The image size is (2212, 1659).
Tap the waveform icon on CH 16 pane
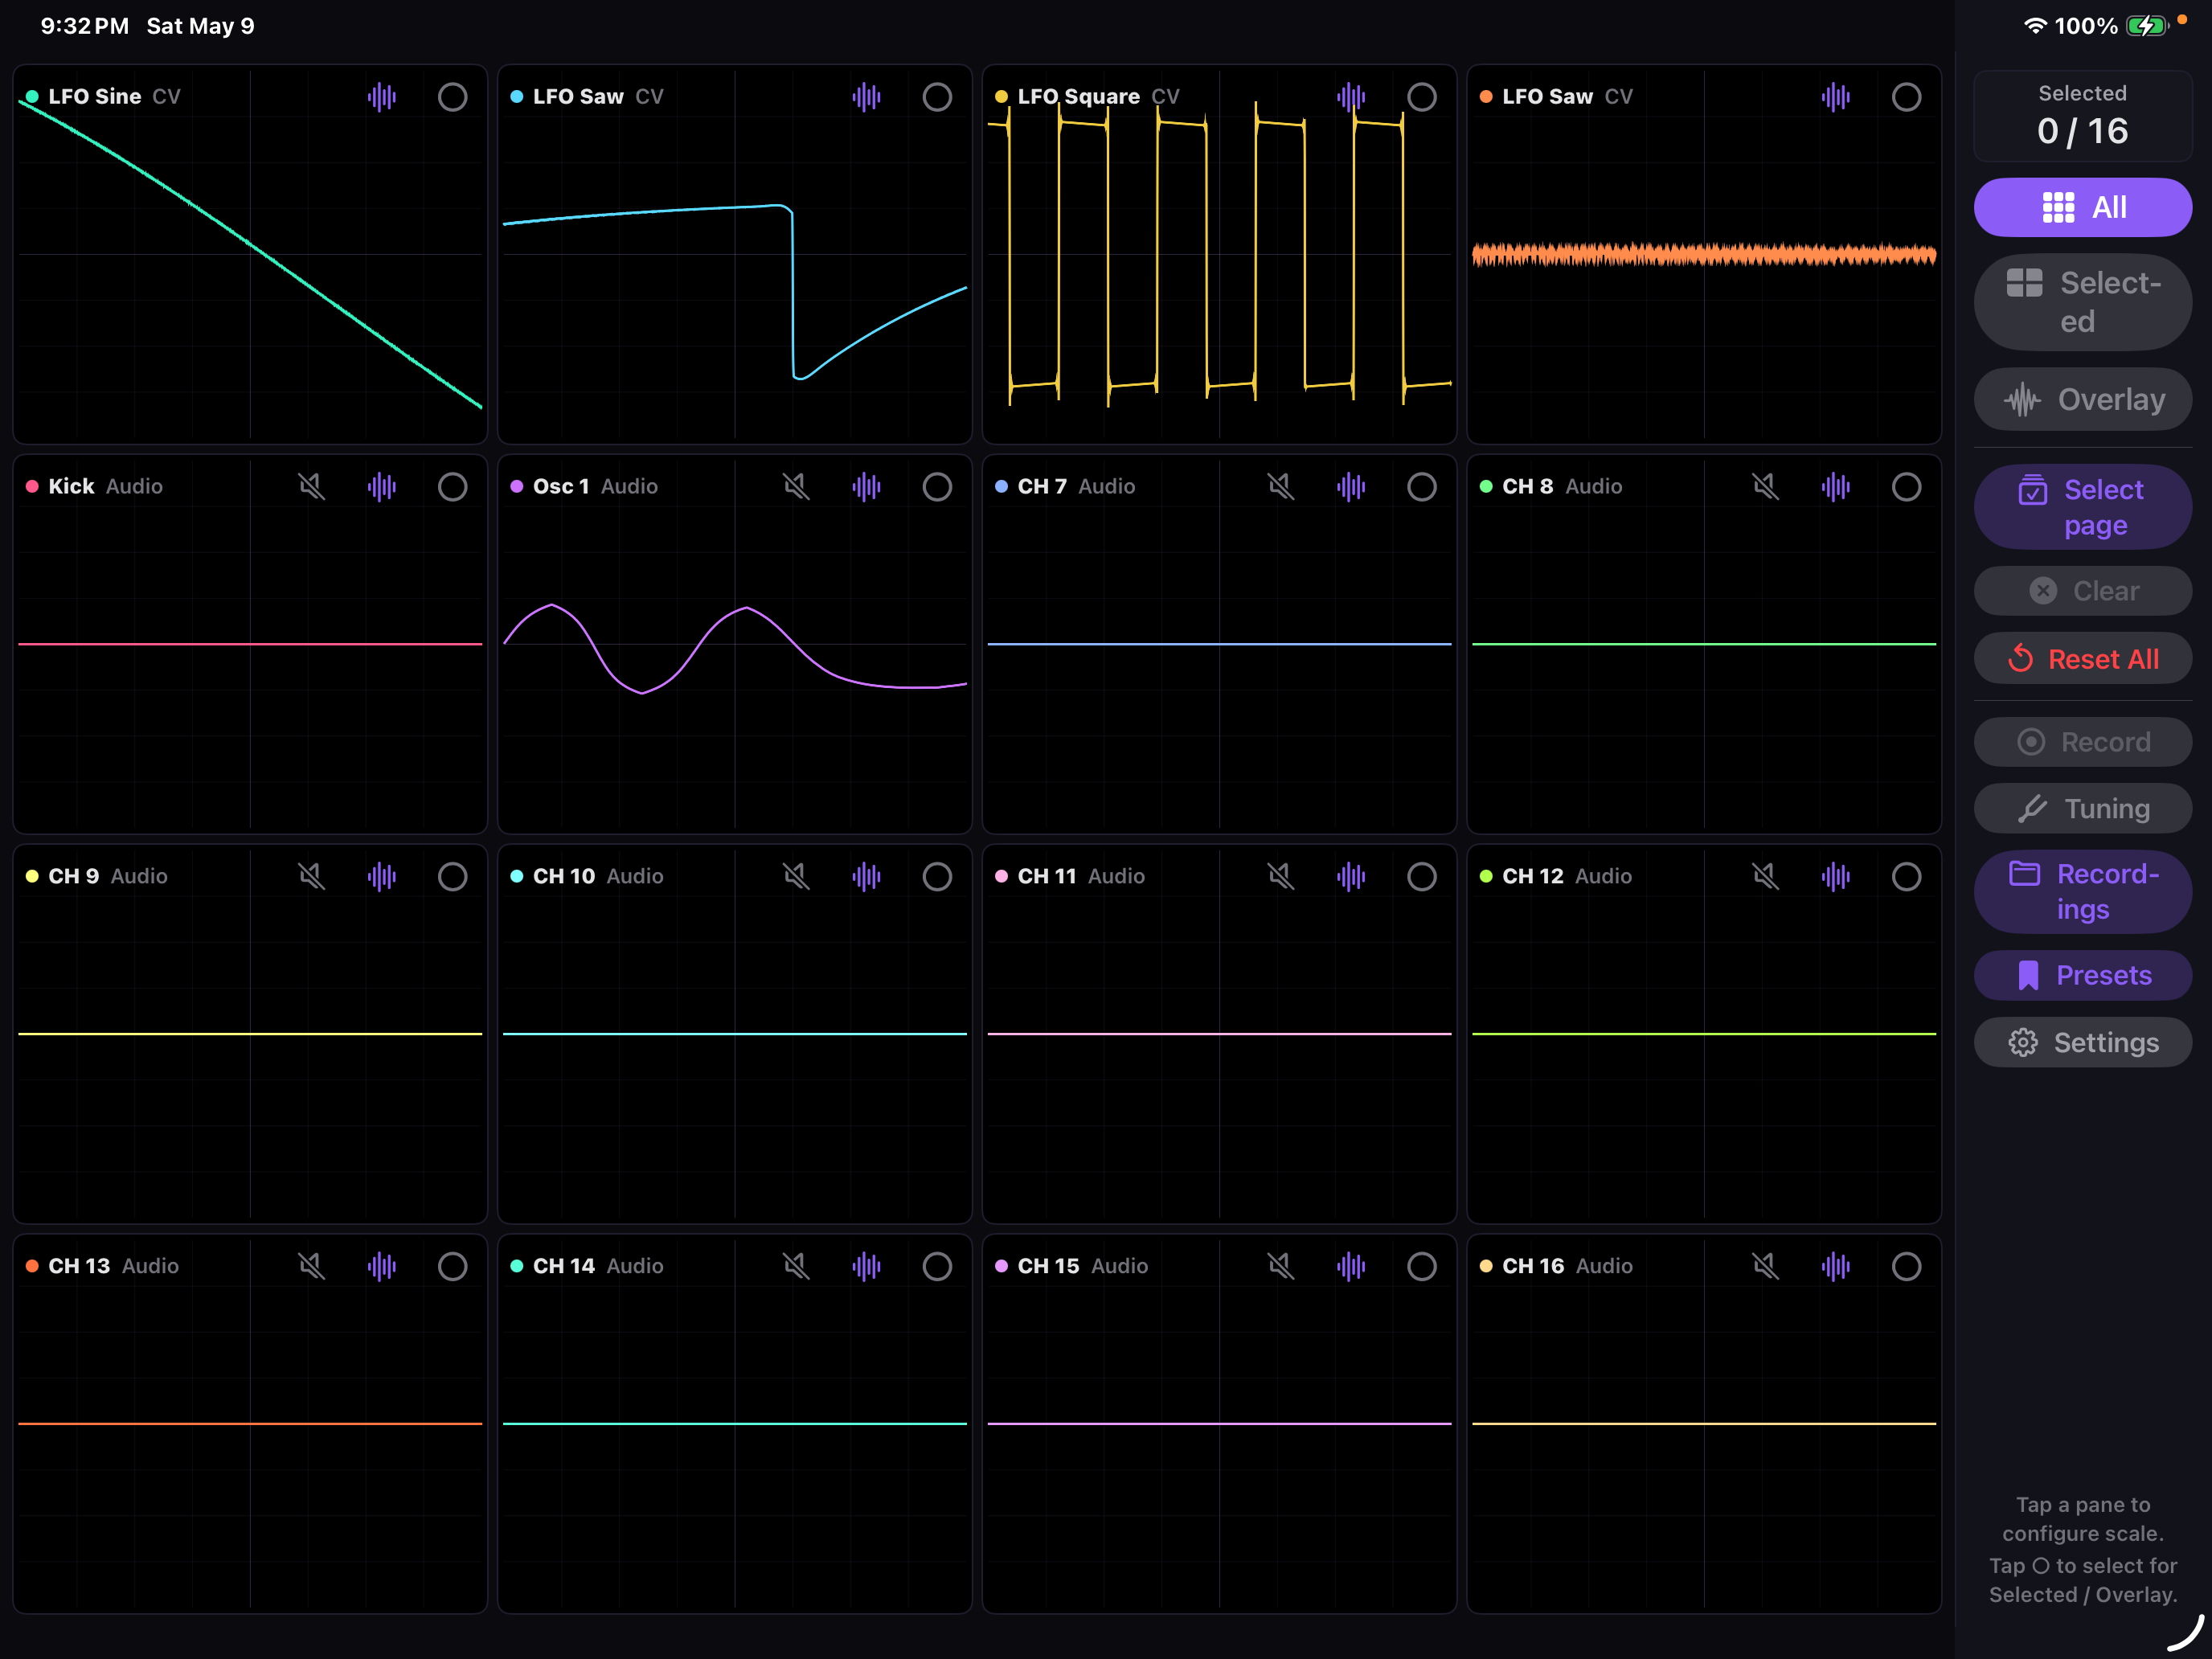(1836, 1267)
